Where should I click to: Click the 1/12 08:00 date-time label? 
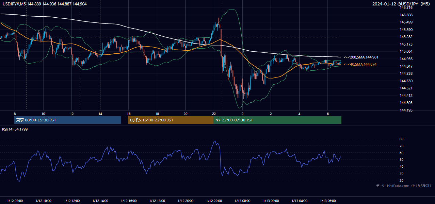[15, 201]
